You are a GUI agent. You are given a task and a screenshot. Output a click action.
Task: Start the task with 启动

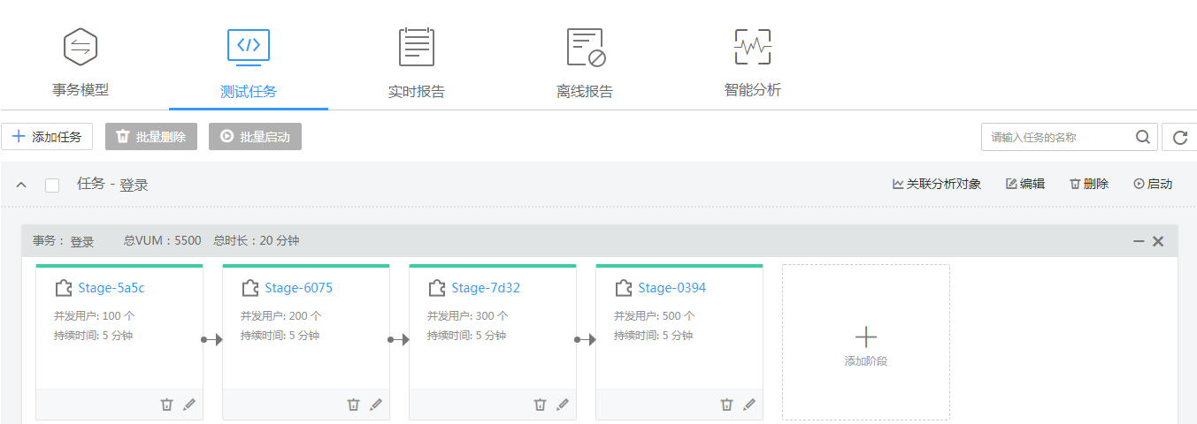(x=1153, y=184)
